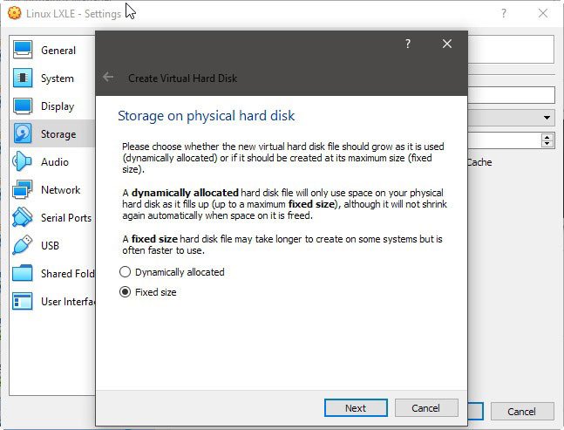Switch to Display settings
The width and height of the screenshot is (564, 430).
click(58, 106)
